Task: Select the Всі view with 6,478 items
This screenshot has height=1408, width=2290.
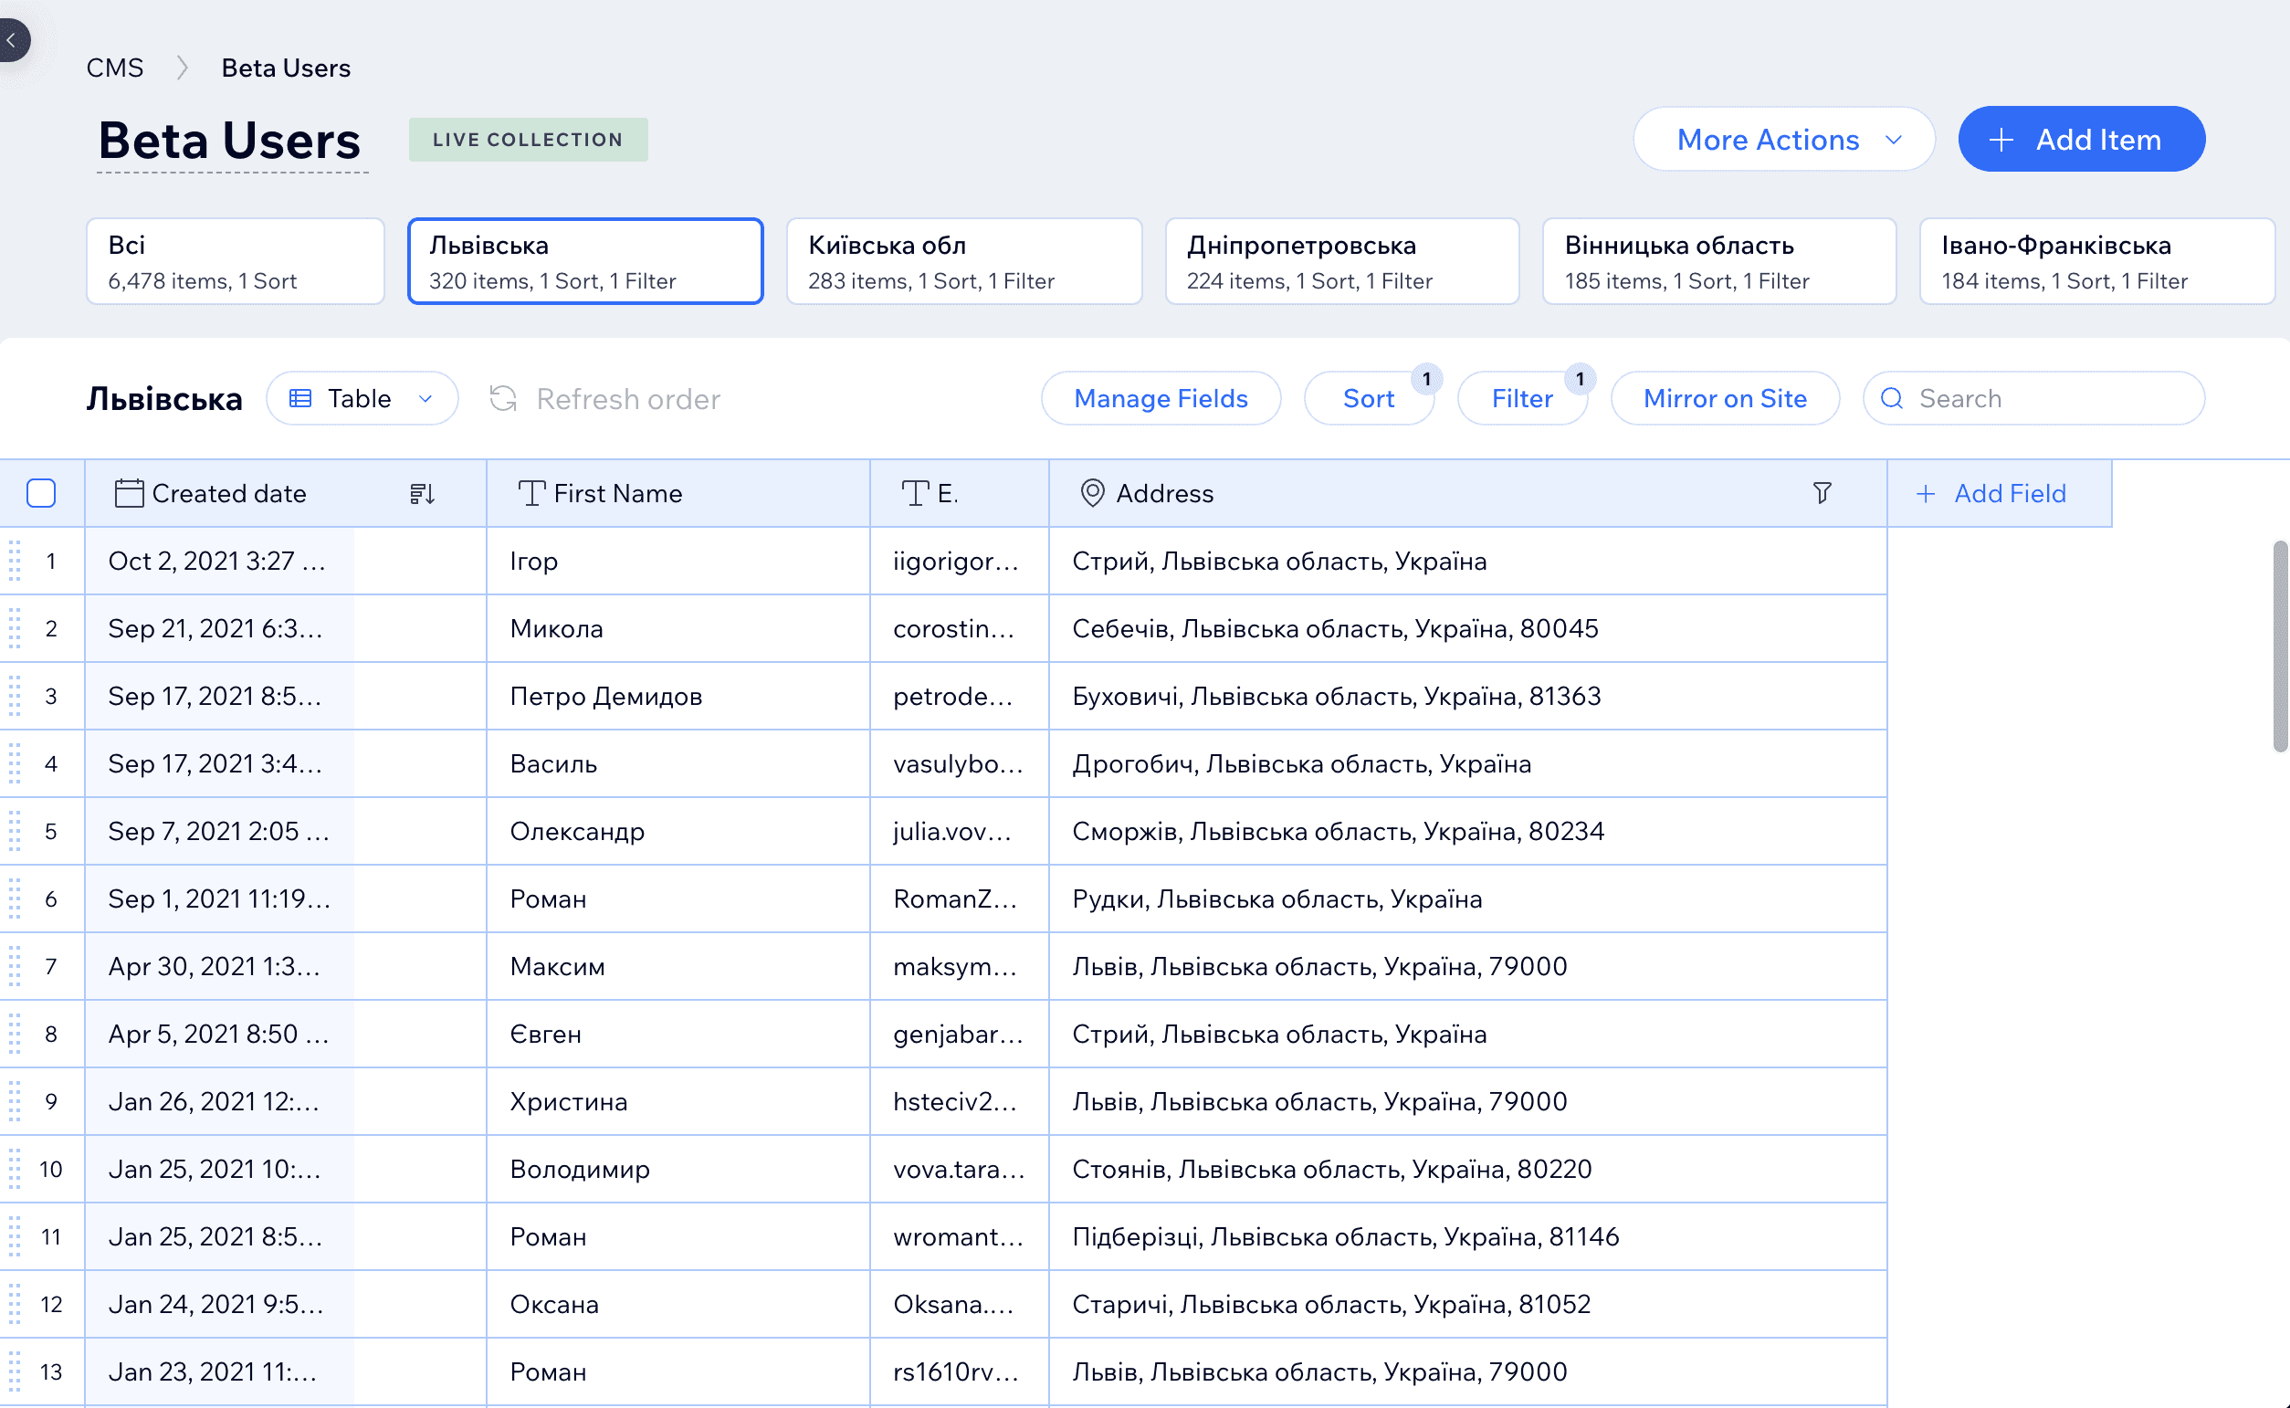Action: pyautogui.click(x=235, y=262)
